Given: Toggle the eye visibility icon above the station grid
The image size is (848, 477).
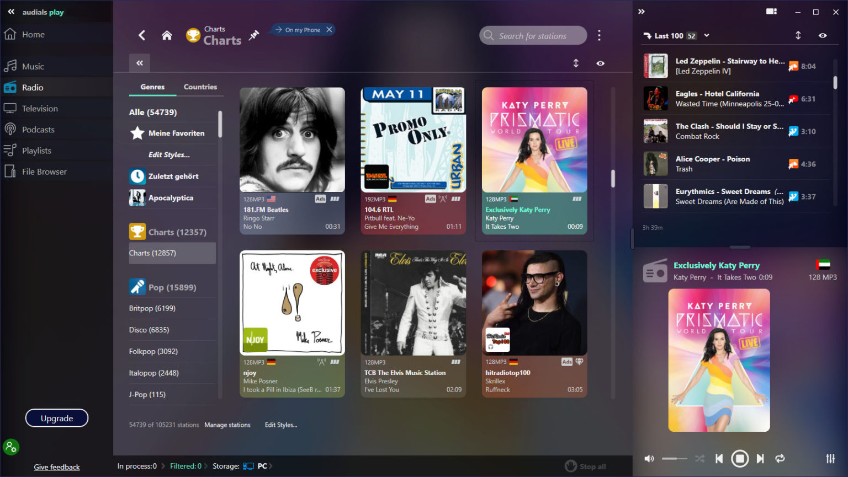Looking at the screenshot, I should [600, 63].
